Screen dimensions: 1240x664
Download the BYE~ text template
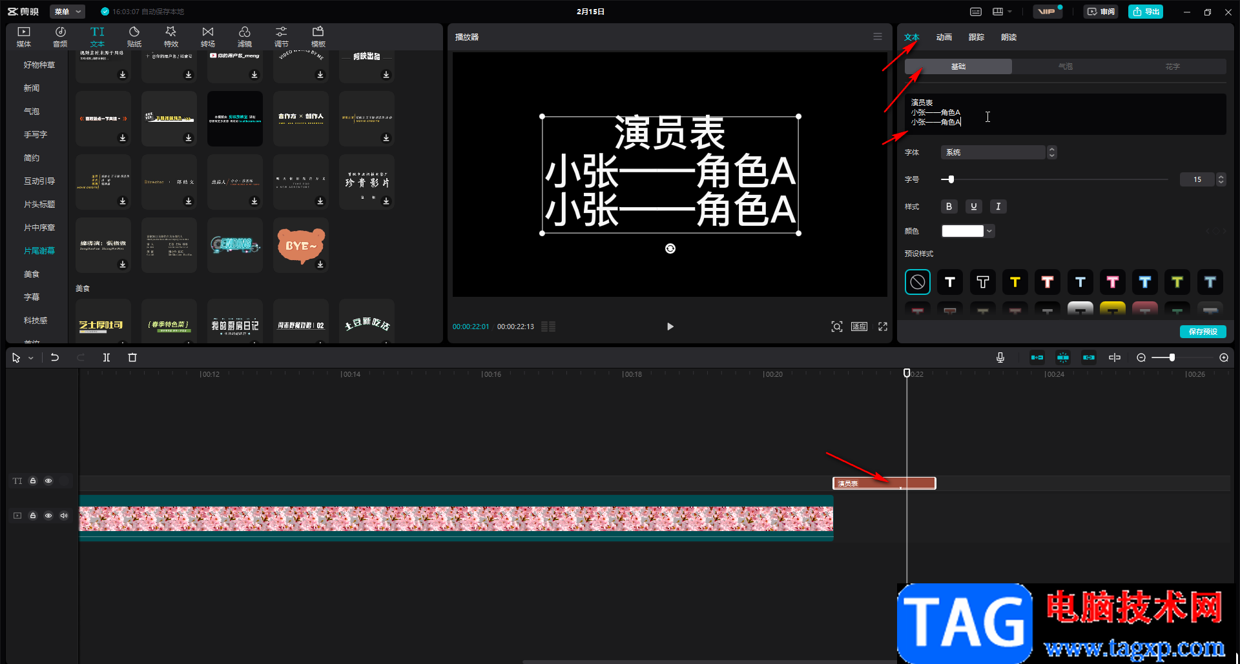tap(320, 265)
